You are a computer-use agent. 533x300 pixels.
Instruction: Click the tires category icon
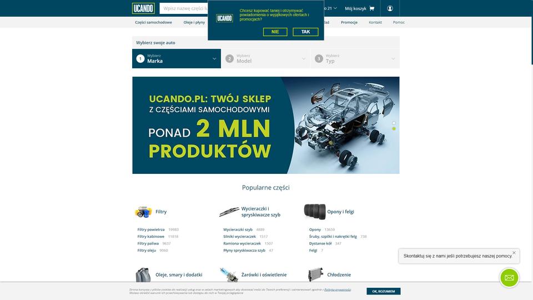[x=314, y=212]
